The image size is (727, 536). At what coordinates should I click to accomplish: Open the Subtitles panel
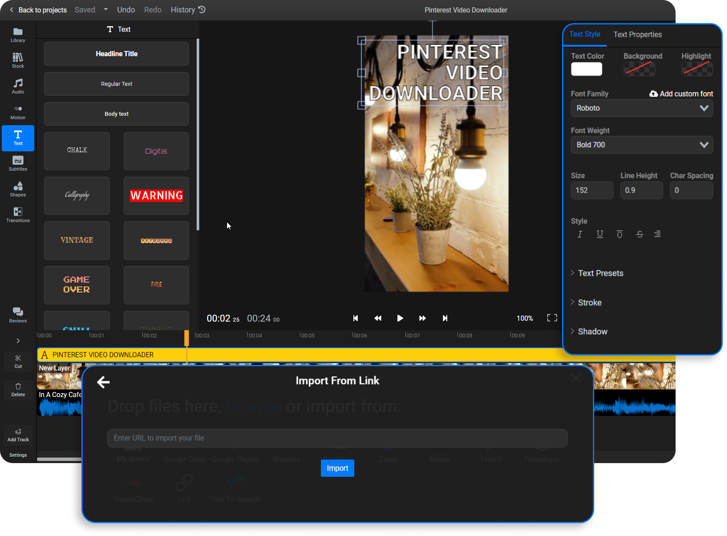tap(18, 163)
